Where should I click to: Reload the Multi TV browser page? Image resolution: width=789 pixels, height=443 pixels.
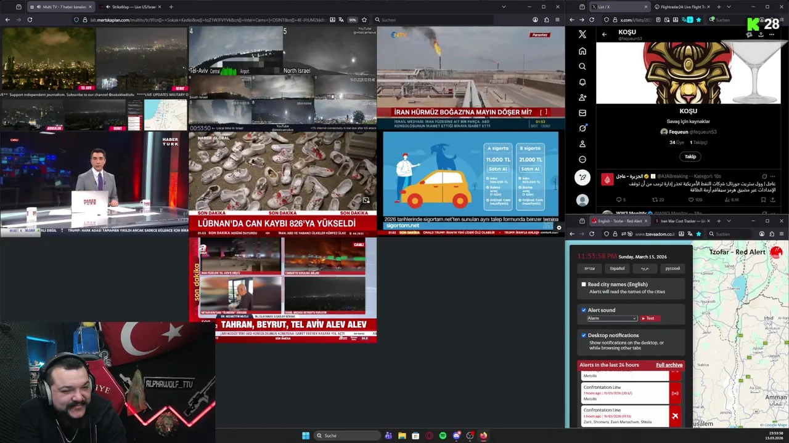point(30,20)
